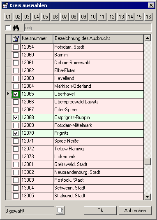Screen dimensions: 157x220
Task: Select the 'Oberspreewald-Lausitz' cell
Action: [x=98, y=102]
